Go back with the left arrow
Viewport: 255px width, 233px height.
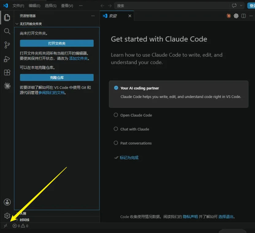[102, 6]
